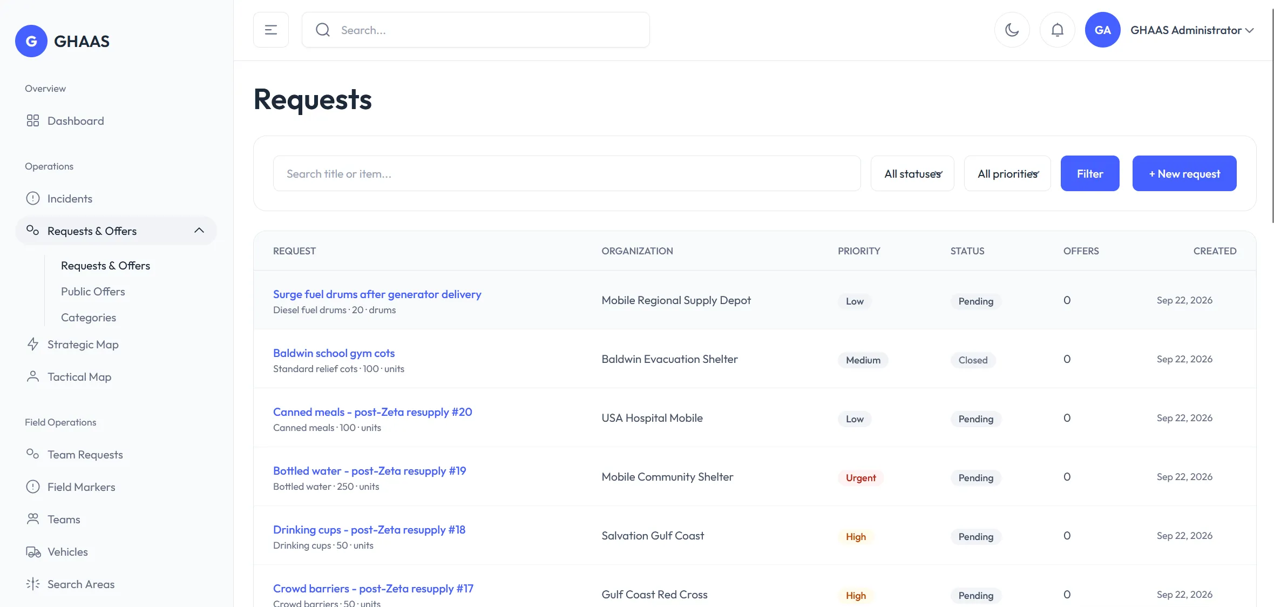Image resolution: width=1274 pixels, height=607 pixels.
Task: Click the GA avatar
Action: pyautogui.click(x=1103, y=30)
